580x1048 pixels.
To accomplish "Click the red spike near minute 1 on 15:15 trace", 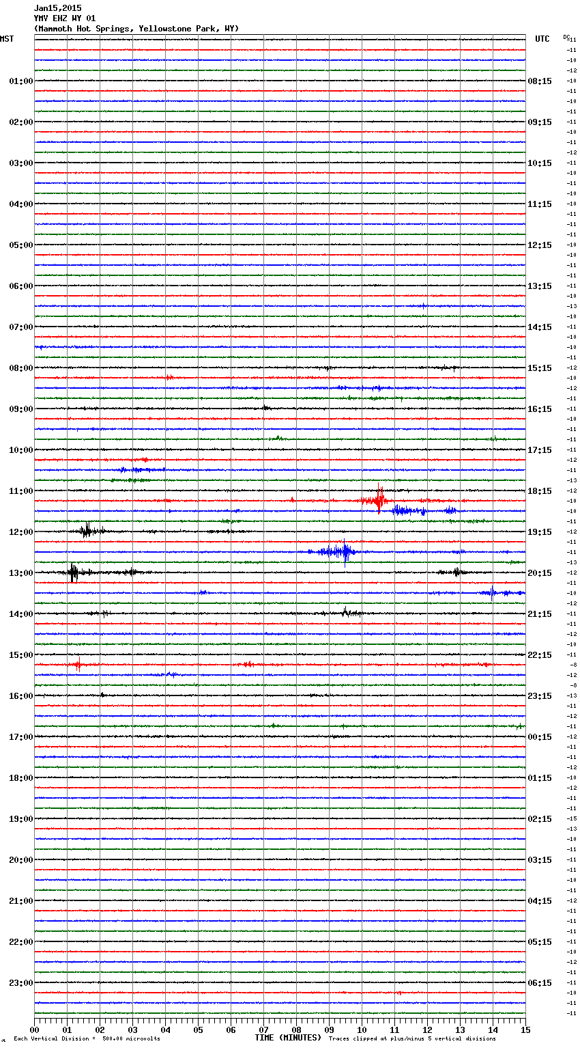I will pos(78,663).
